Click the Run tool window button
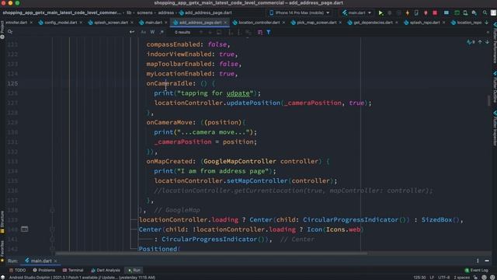Image resolution: width=497 pixels, height=280 pixels. pyautogui.click(x=134, y=270)
